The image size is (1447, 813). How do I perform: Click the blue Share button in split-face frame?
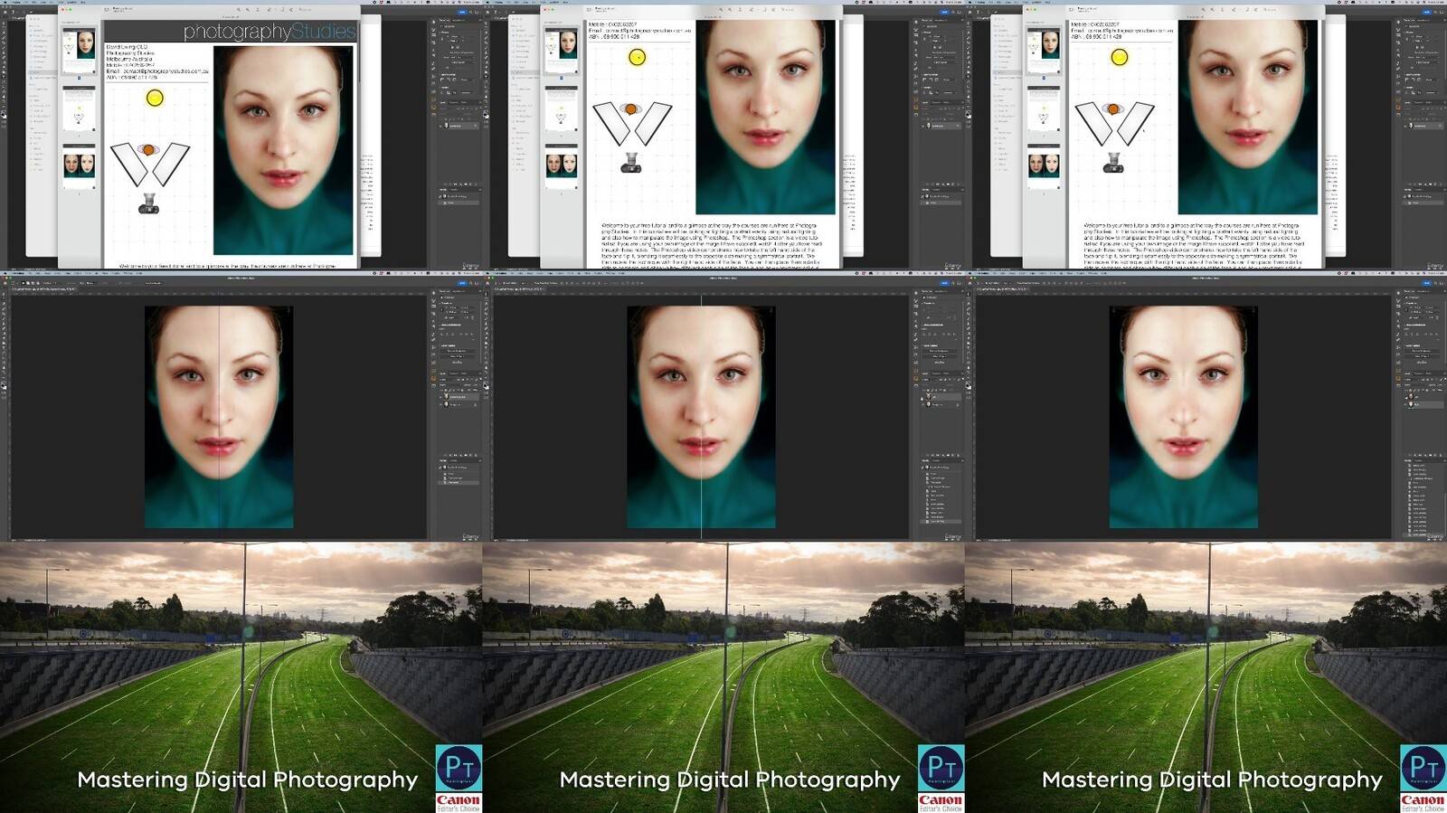coord(462,283)
